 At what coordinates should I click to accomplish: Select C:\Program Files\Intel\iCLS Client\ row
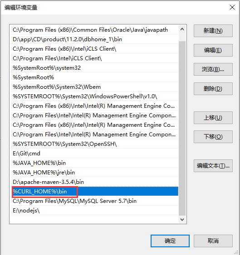(94, 58)
